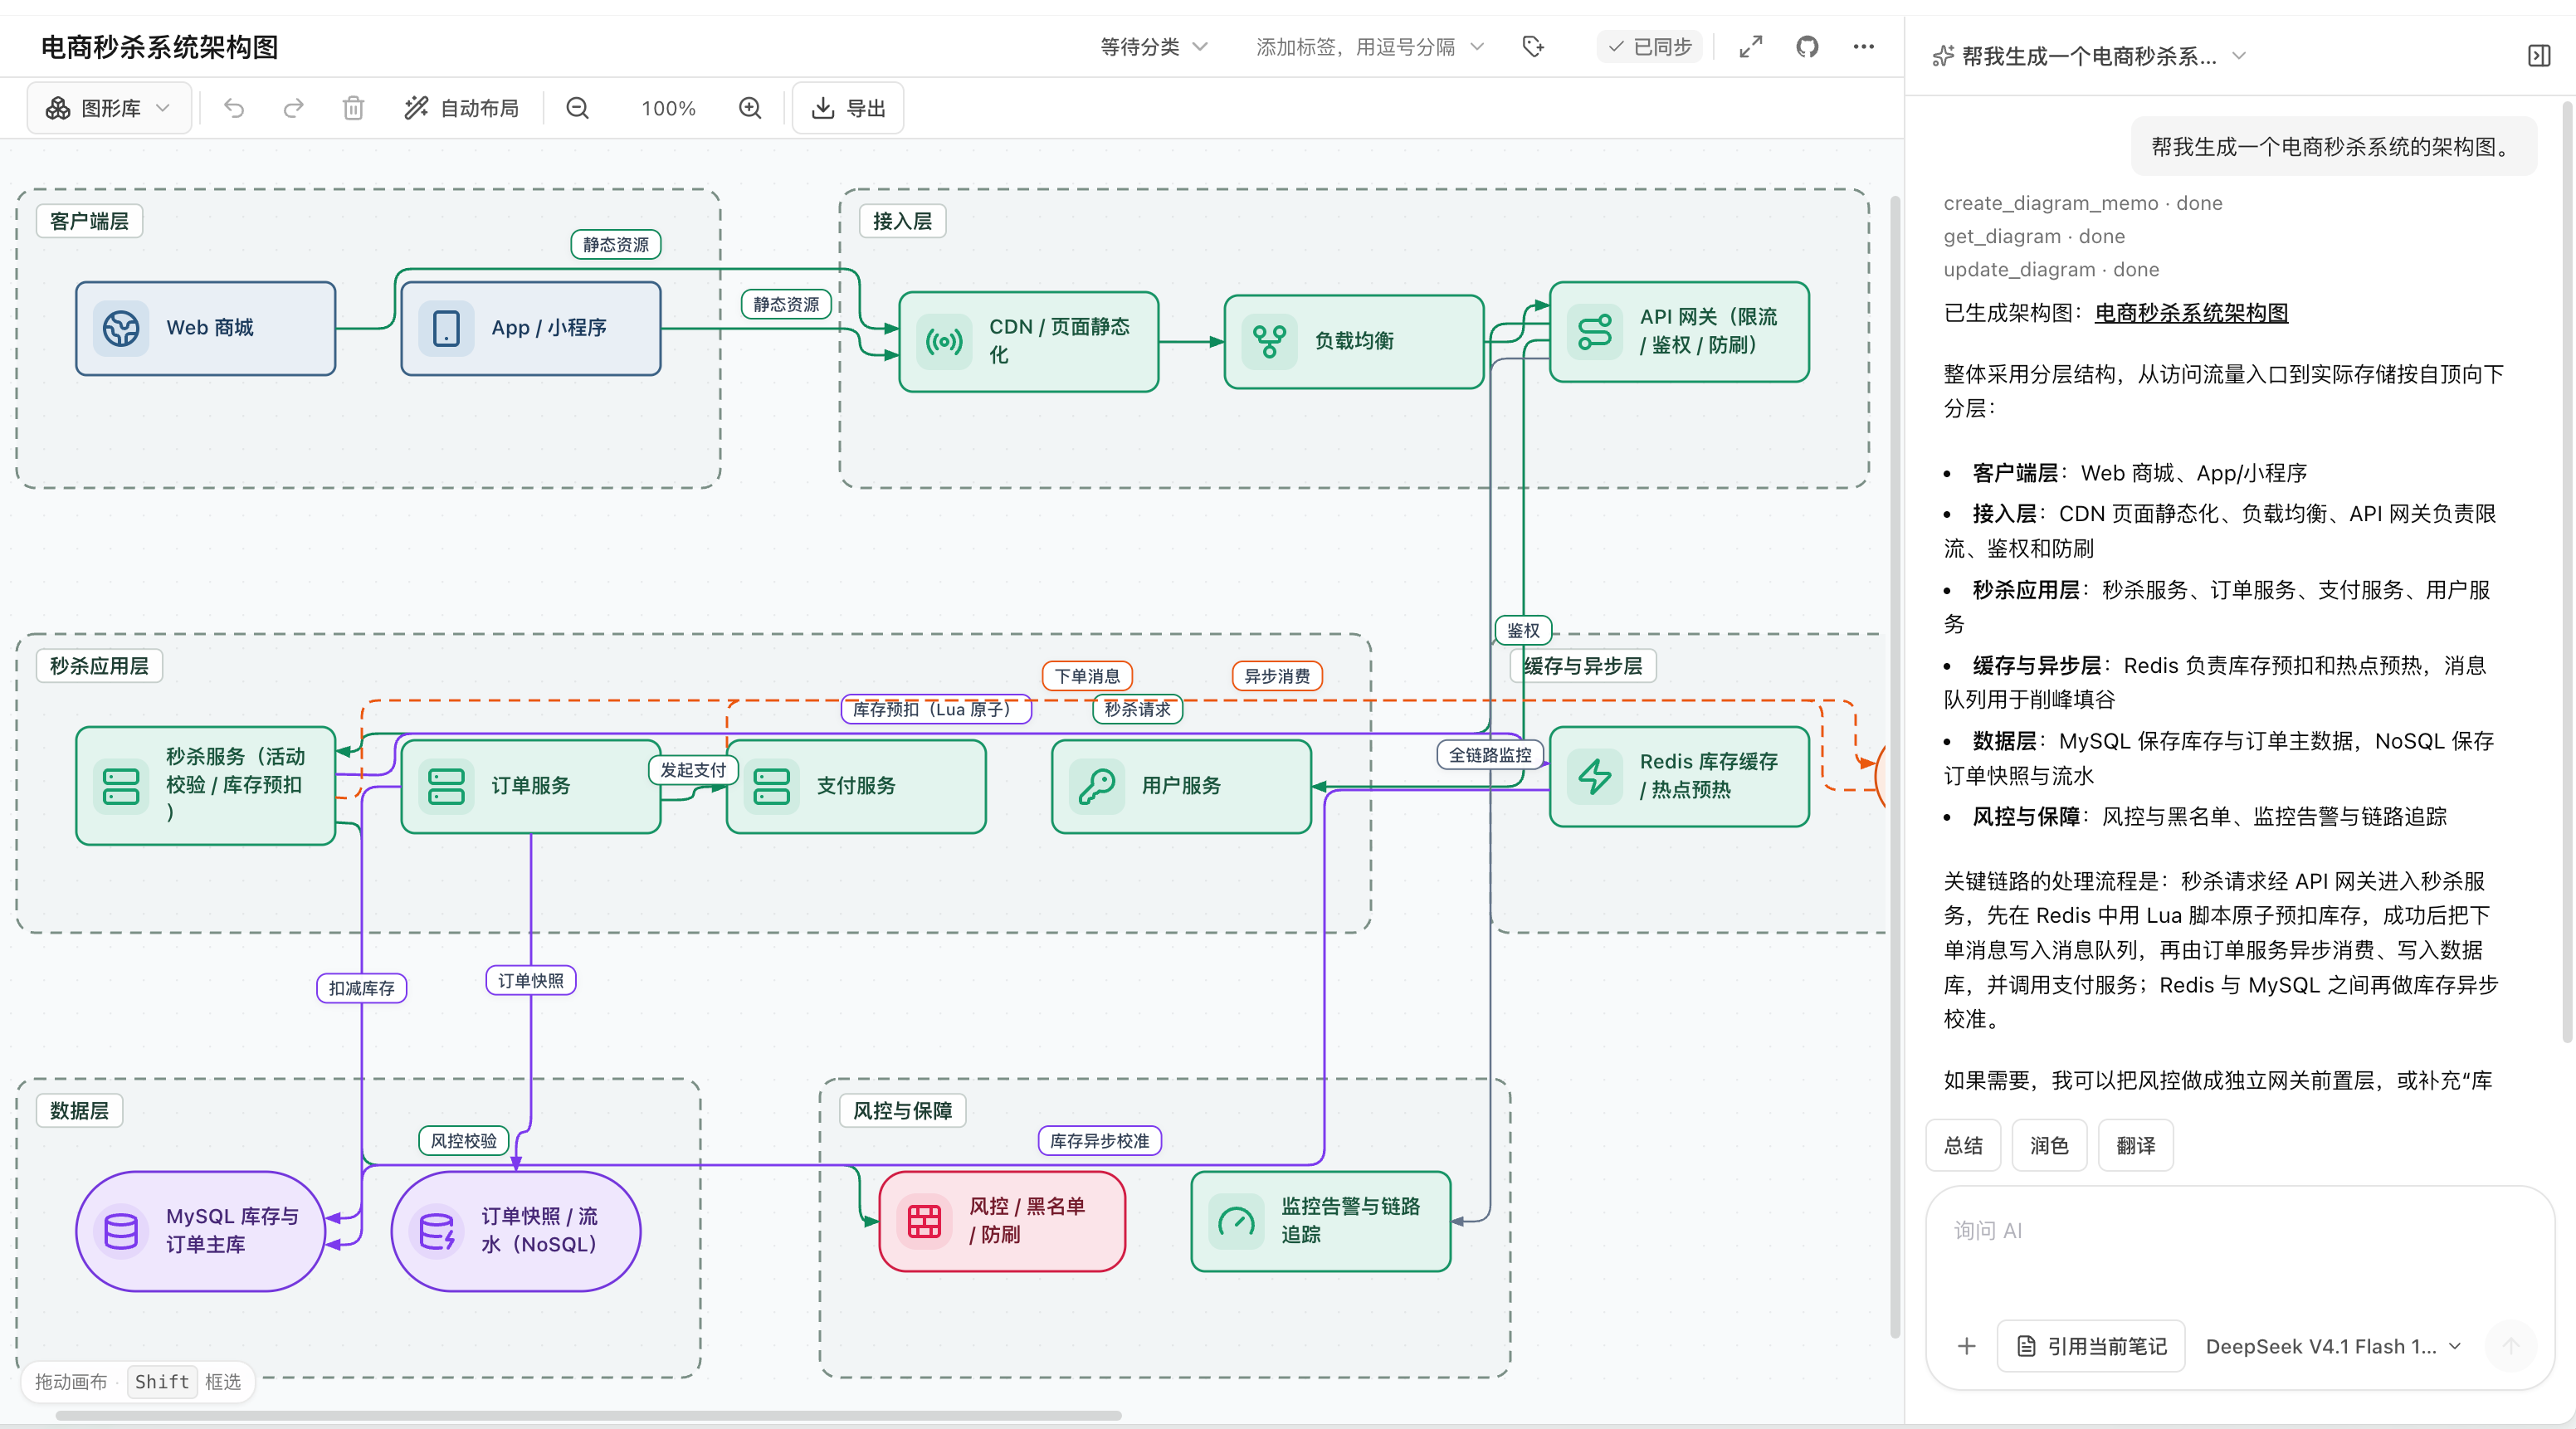The image size is (2576, 1429).
Task: Click the horizontal canvas scrollbar
Action: (x=588, y=1415)
